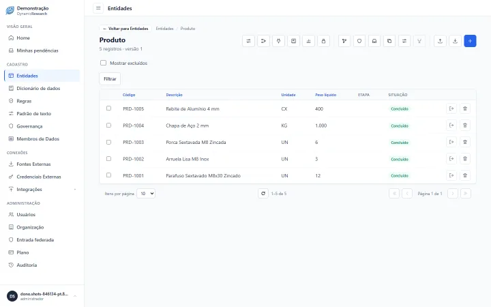Open Credenciais Externas sidebar item
The image size is (491, 307).
pos(42,177)
